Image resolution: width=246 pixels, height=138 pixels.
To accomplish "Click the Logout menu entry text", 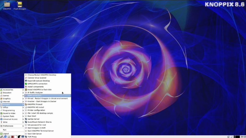I will tap(6, 134).
